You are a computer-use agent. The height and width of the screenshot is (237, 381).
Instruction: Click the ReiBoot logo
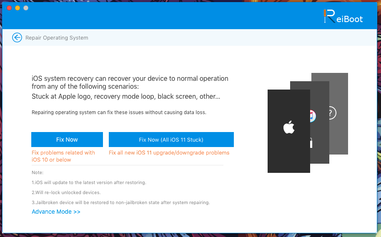coord(343,17)
